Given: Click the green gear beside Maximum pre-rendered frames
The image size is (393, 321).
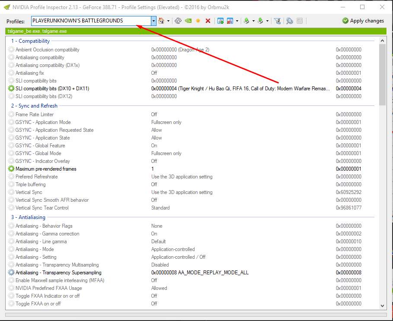Looking at the screenshot, I should point(11,169).
